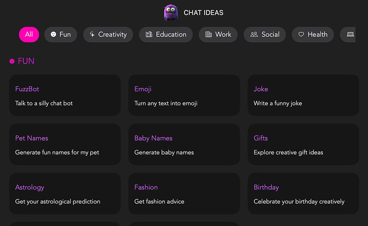Image resolution: width=368 pixels, height=226 pixels.
Task: Filter by the Health category
Action: coord(312,34)
